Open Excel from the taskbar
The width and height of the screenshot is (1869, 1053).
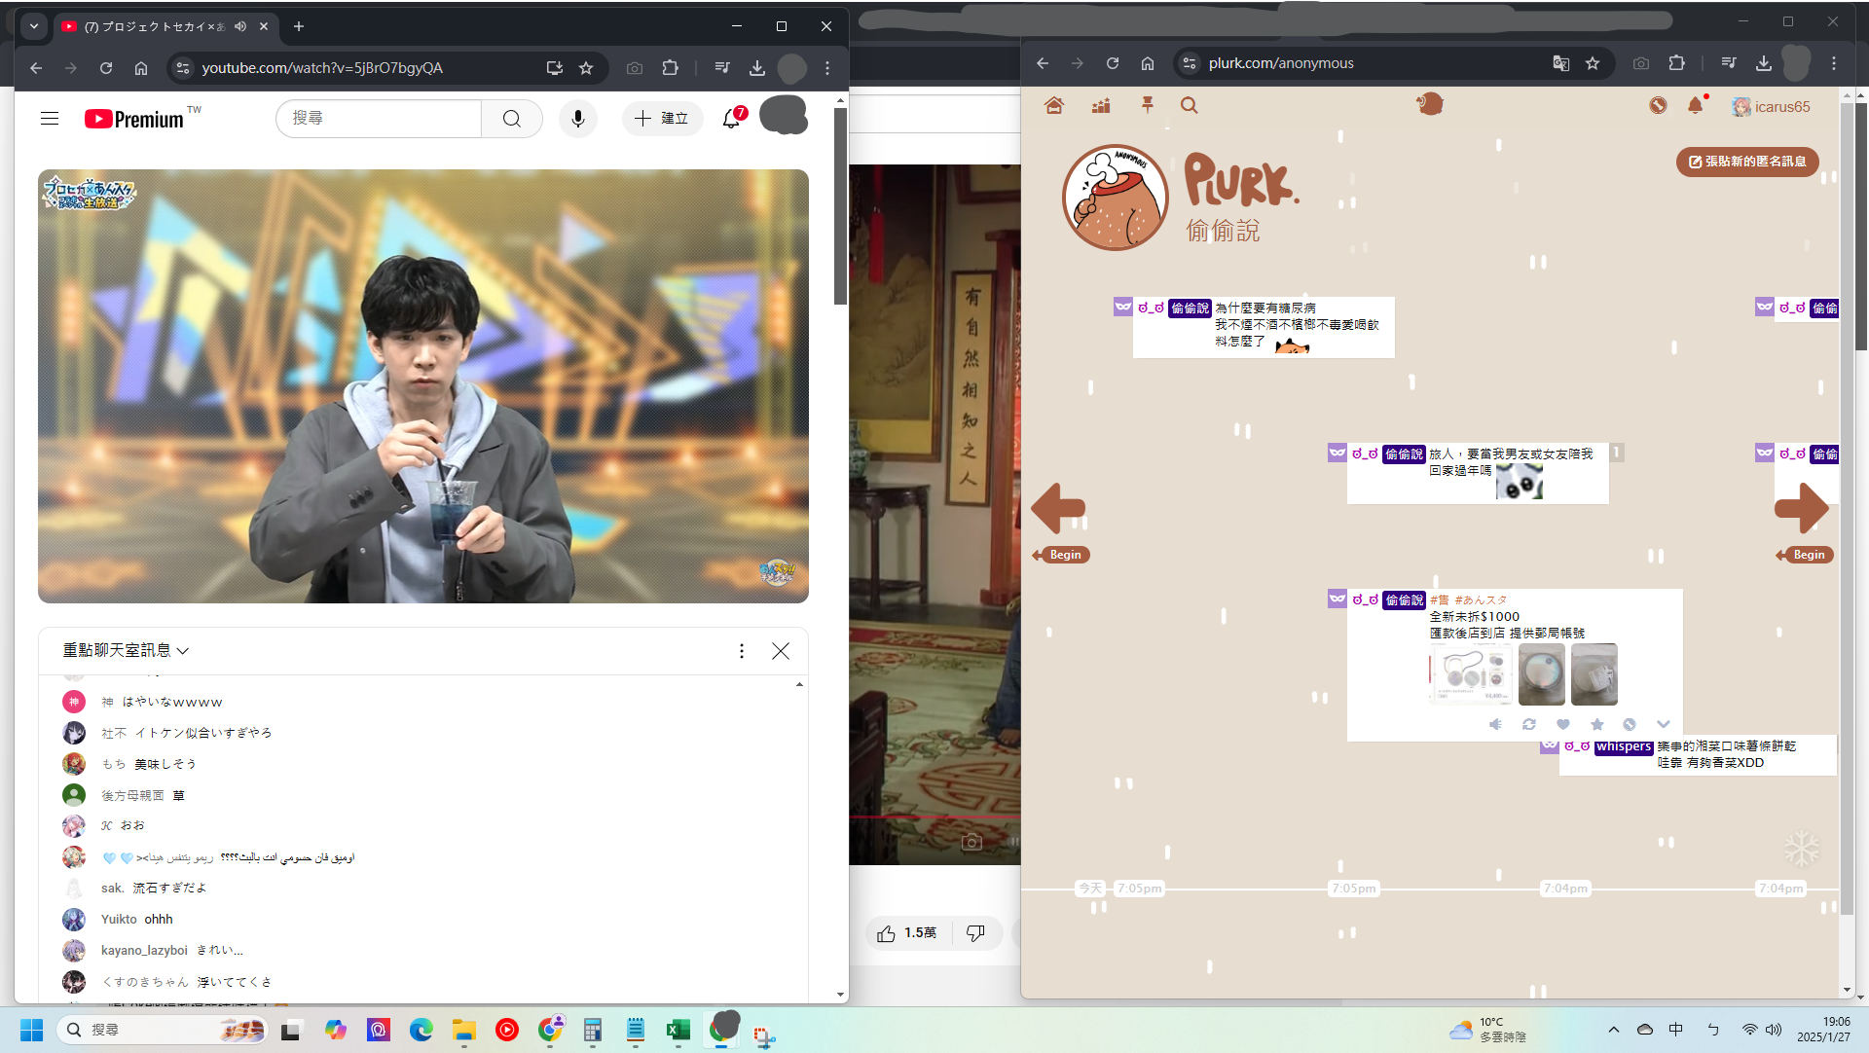click(678, 1030)
